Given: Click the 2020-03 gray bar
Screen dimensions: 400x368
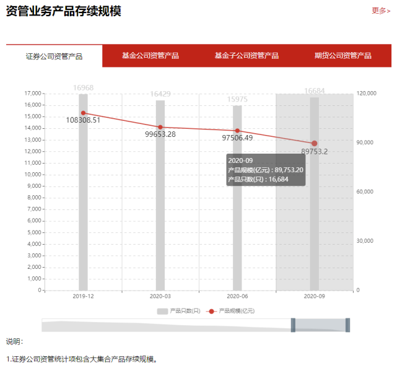Looking at the screenshot, I should 160,211.
